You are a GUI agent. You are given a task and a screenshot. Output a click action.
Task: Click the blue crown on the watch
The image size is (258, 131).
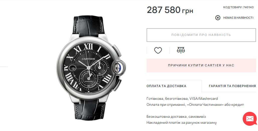tap(119, 67)
